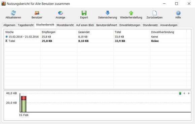Click the Wiederherstellung green arrow icon
The width and height of the screenshot is (195, 124).
[131, 13]
